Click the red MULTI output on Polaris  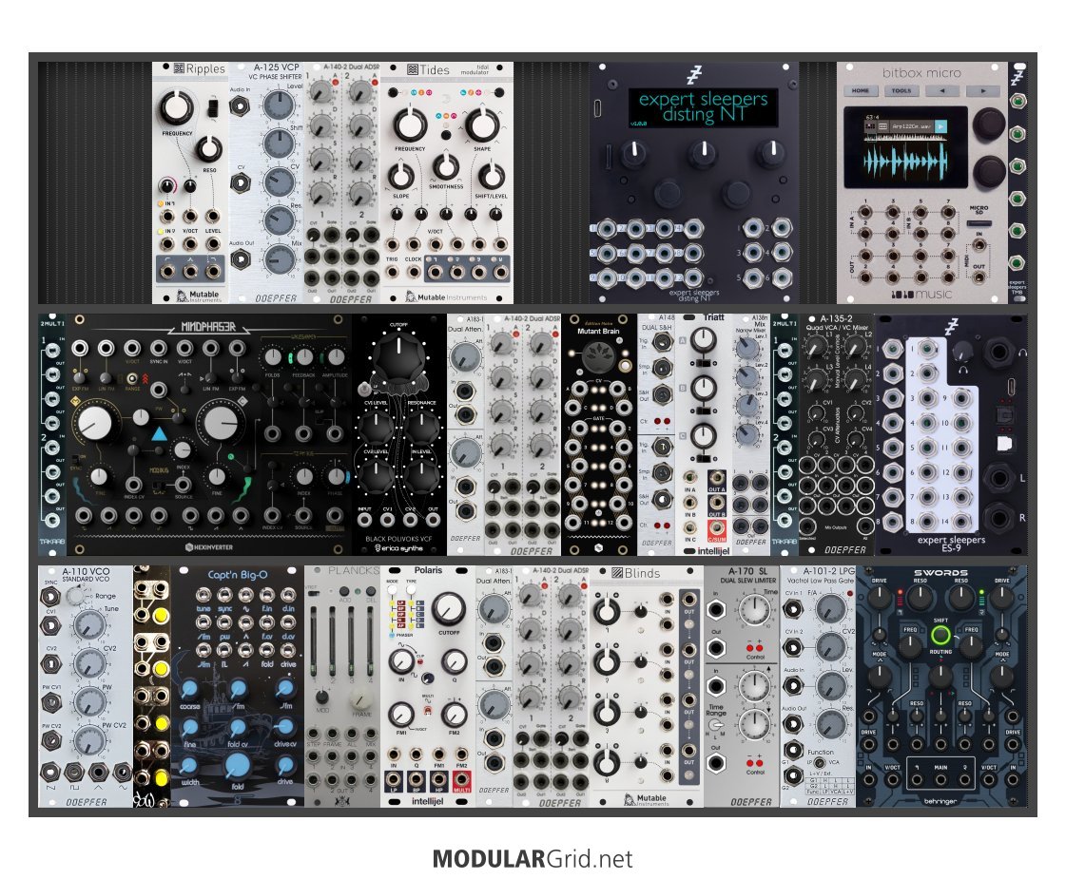pyautogui.click(x=462, y=788)
